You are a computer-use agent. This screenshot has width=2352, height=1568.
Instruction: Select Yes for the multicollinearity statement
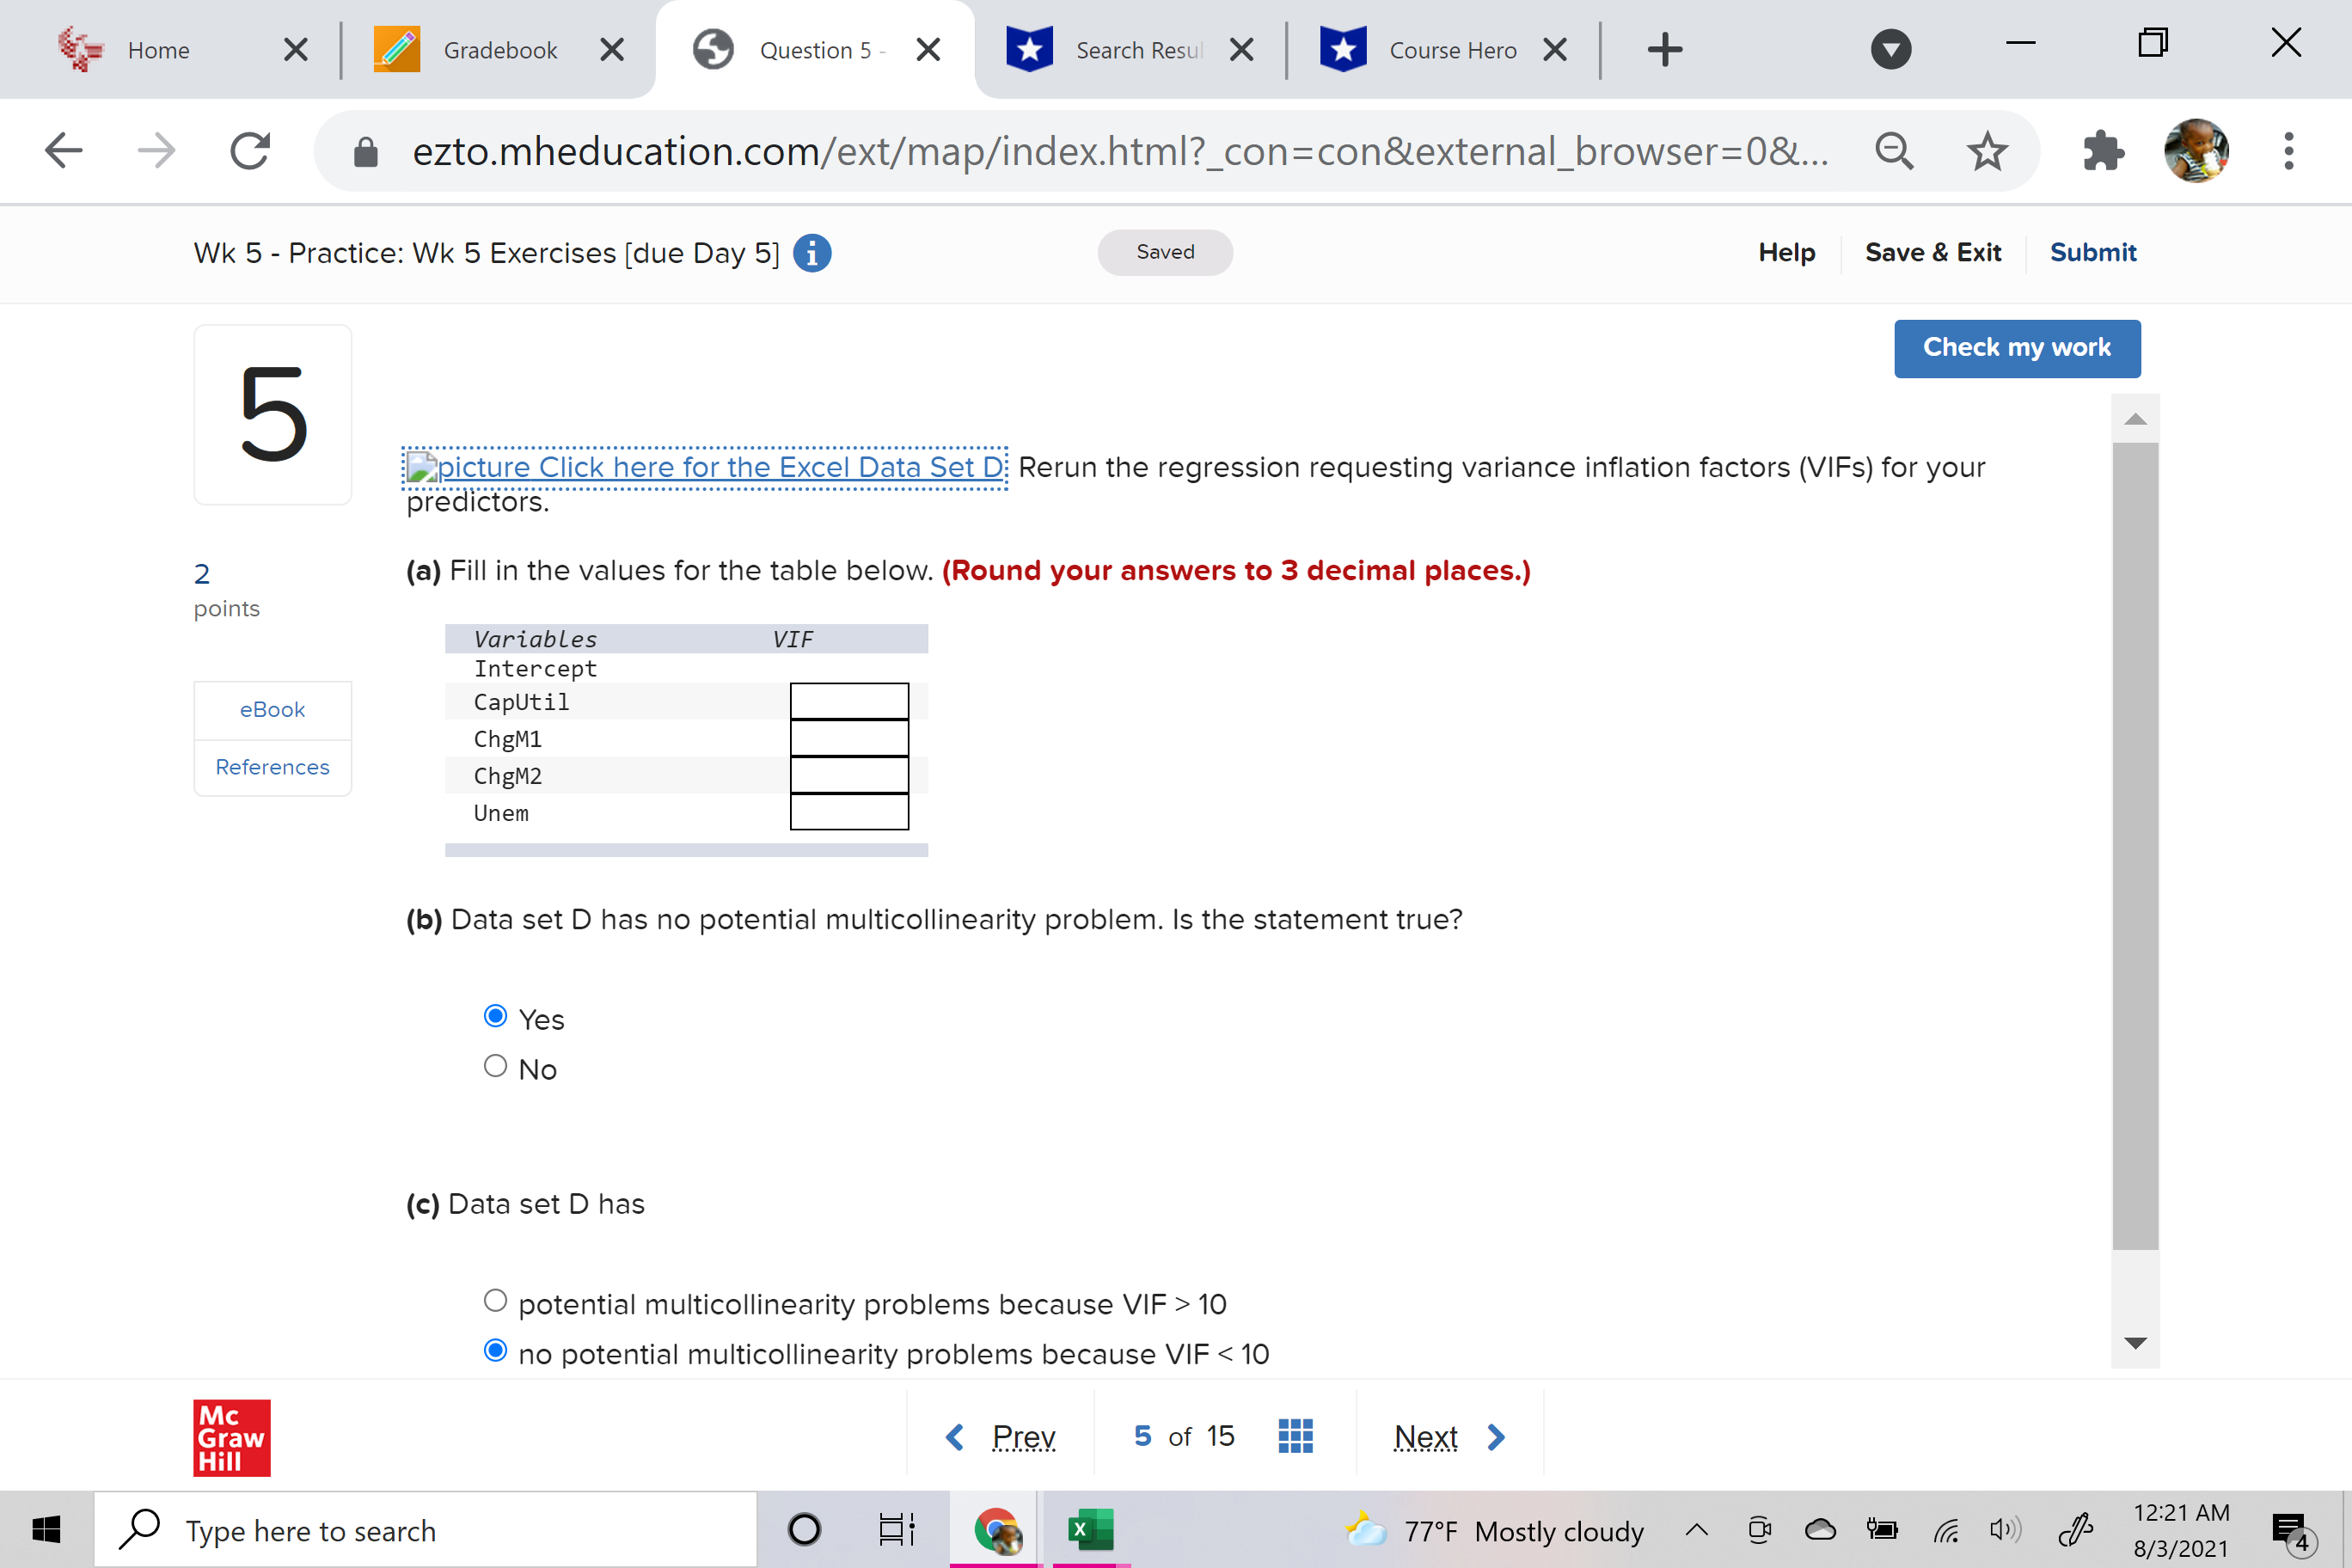pos(495,1016)
